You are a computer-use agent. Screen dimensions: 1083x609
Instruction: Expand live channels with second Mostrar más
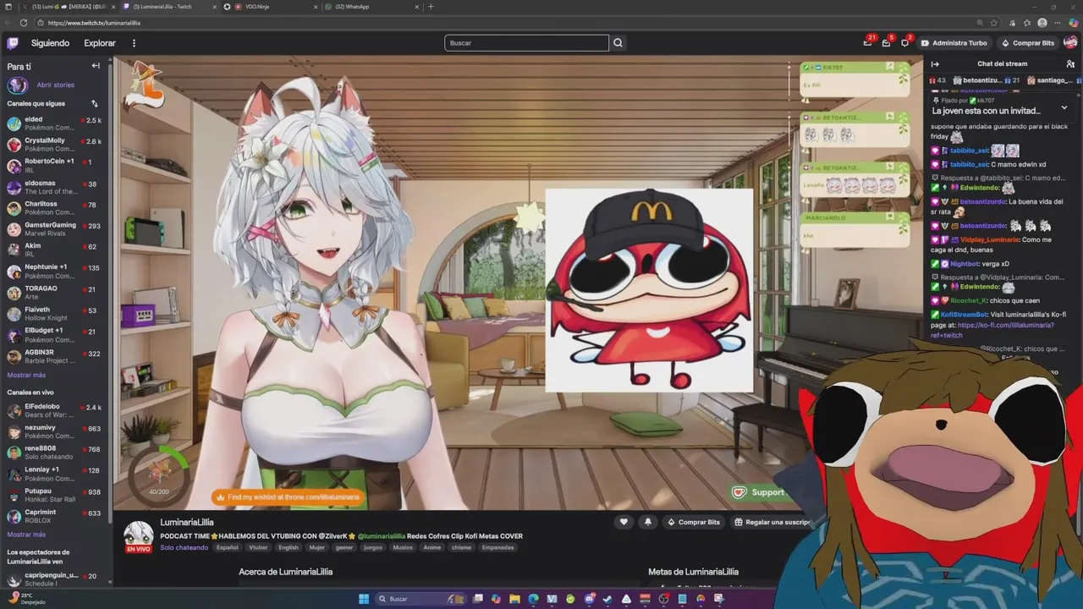coord(26,535)
